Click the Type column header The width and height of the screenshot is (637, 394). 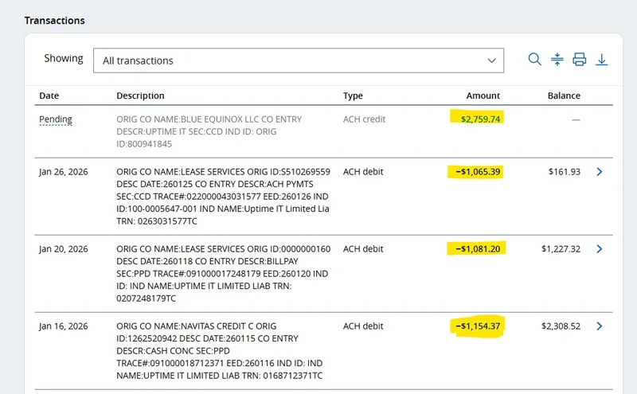(353, 96)
